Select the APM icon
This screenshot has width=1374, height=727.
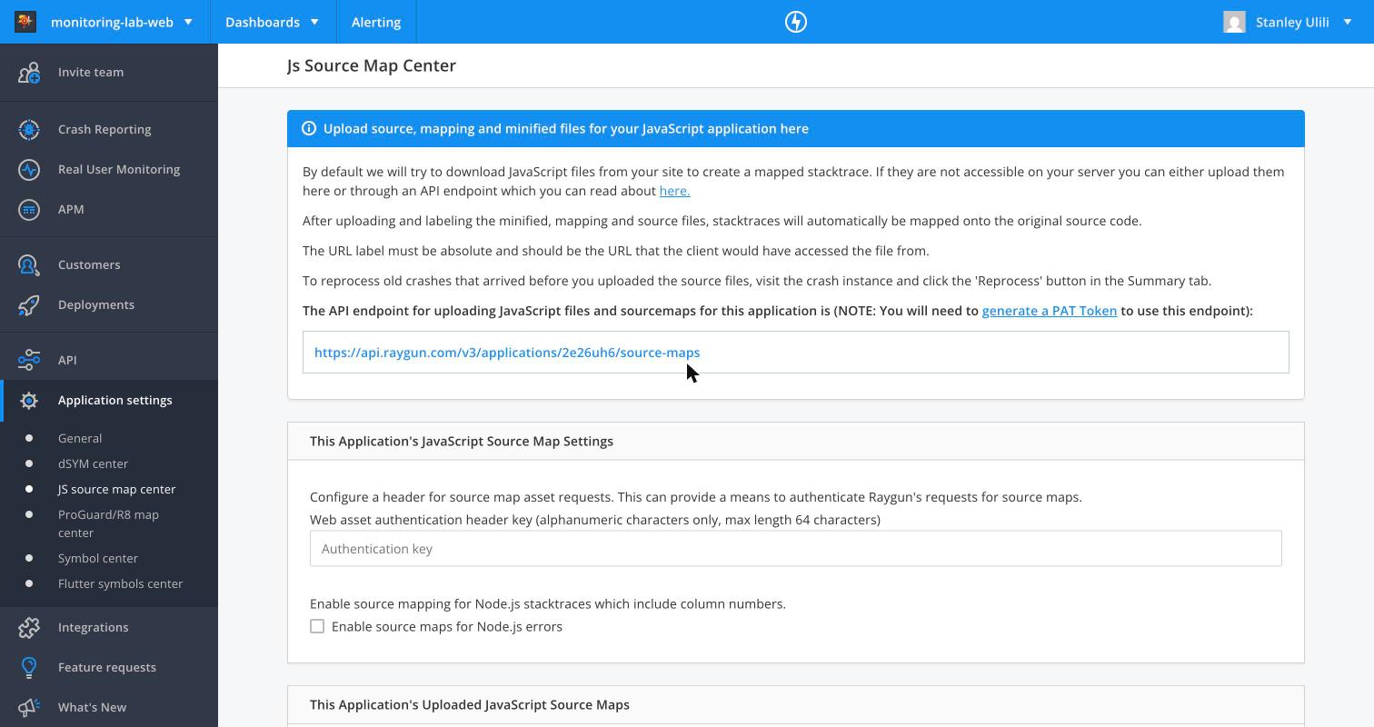coord(29,209)
